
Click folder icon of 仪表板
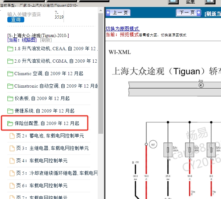click(10, 99)
